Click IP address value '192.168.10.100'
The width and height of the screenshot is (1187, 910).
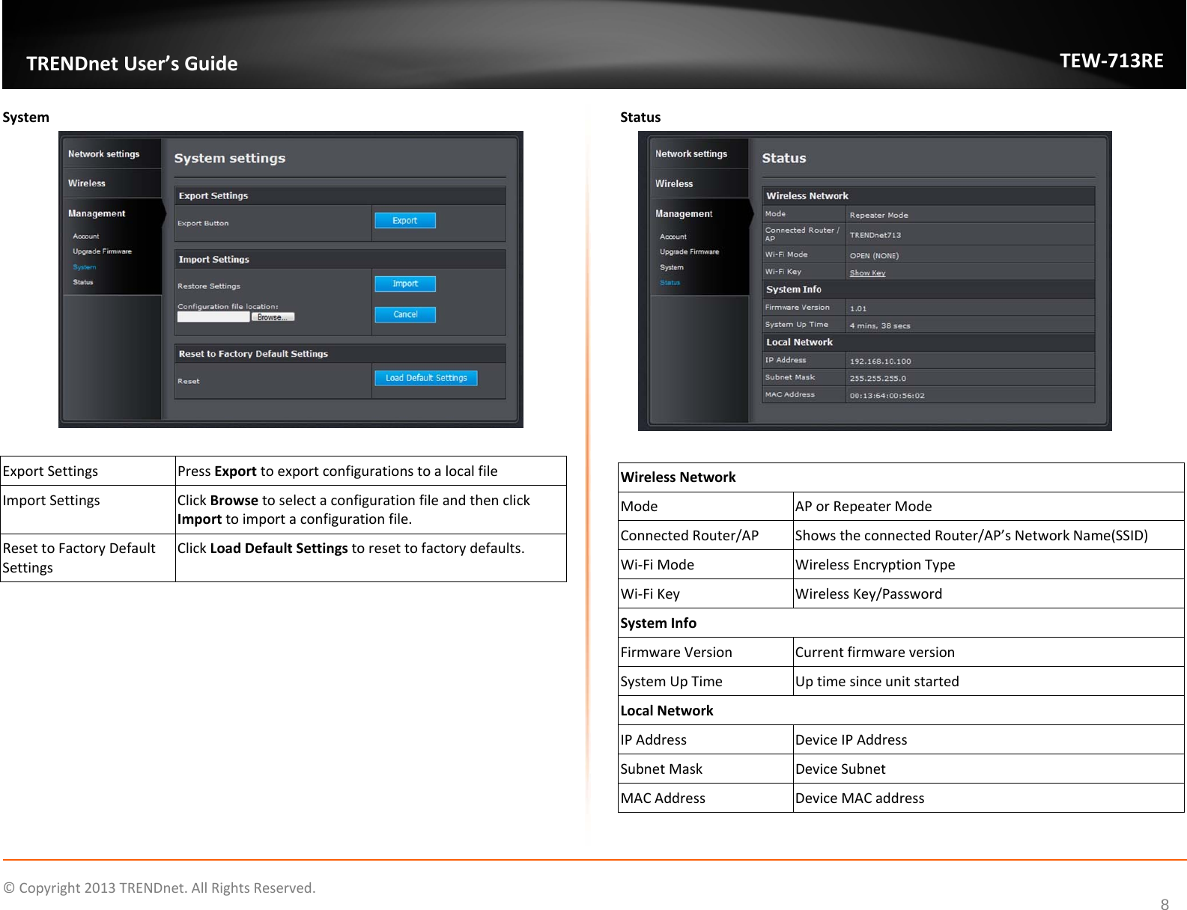point(880,361)
